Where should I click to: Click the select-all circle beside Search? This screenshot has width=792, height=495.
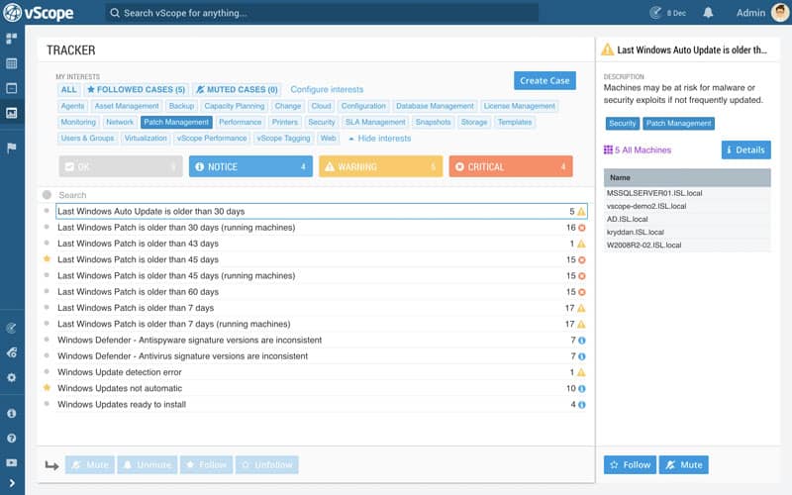pyautogui.click(x=47, y=194)
